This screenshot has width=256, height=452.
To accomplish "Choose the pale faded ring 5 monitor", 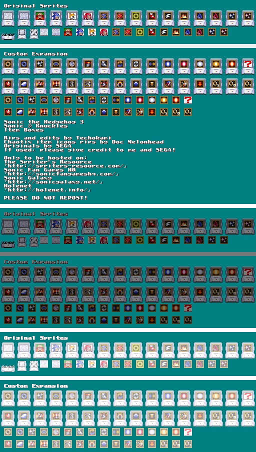I will point(216,418).
